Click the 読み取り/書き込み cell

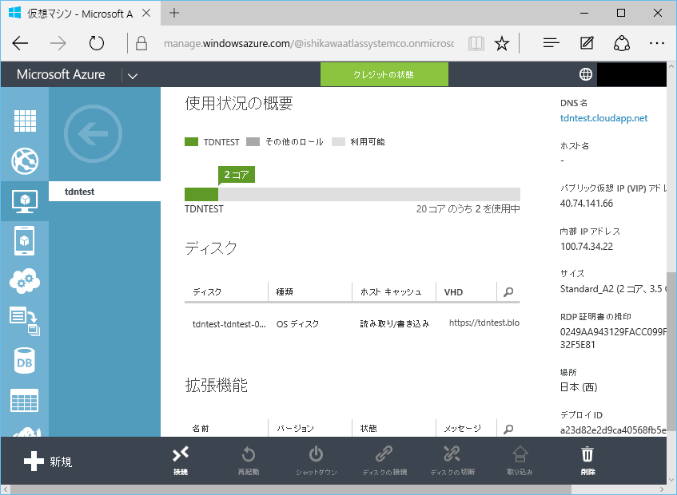click(395, 324)
